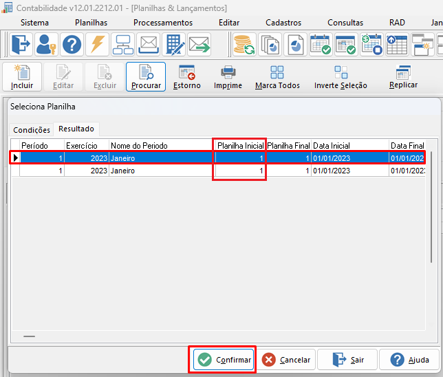Image resolution: width=443 pixels, height=377 pixels.
Task: Click the Replicar toolbar button
Action: click(403, 77)
